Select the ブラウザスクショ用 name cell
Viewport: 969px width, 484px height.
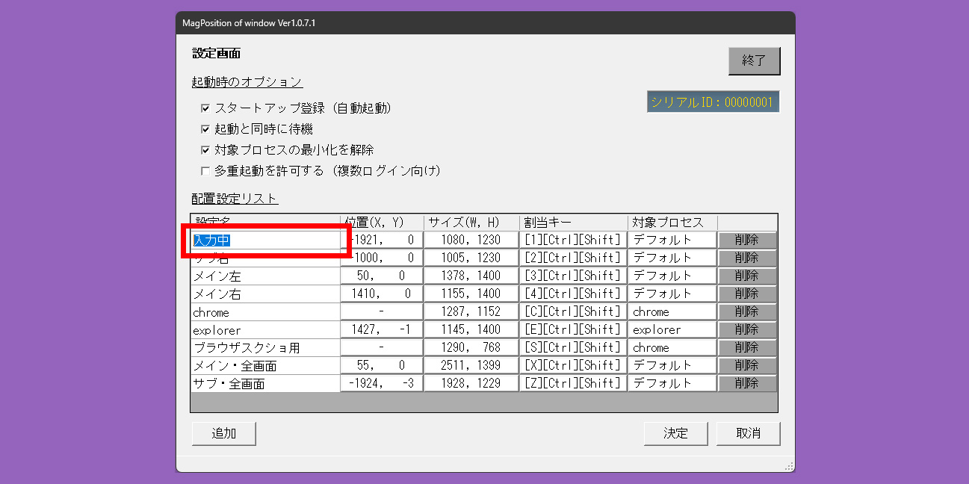point(265,347)
